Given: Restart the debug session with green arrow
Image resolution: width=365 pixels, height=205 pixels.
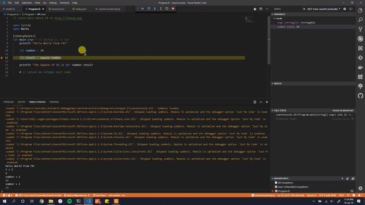Looking at the screenshot, I should click(x=167, y=9).
